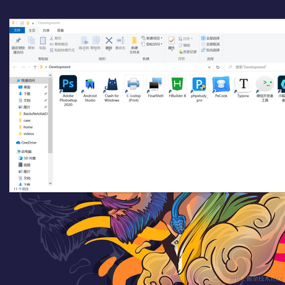Open the address bar history dropdown
This screenshot has width=285, height=285.
[209, 67]
